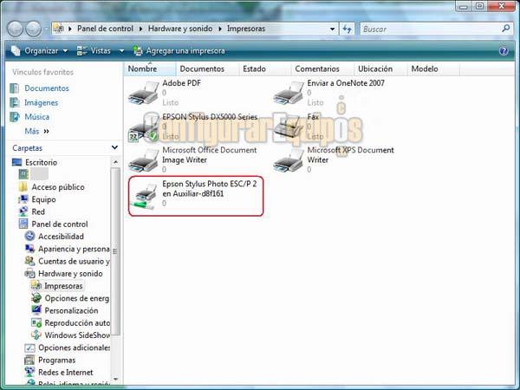The image size is (520, 390).
Task: Sort by the Ubicación column header
Action: pos(380,68)
